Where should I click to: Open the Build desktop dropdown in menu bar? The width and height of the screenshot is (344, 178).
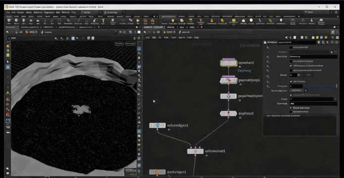[92, 12]
